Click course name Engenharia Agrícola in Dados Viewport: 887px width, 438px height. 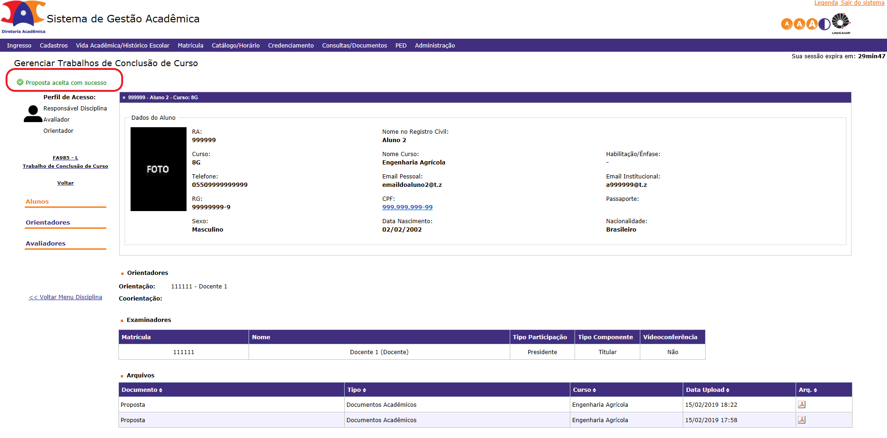pyautogui.click(x=414, y=162)
